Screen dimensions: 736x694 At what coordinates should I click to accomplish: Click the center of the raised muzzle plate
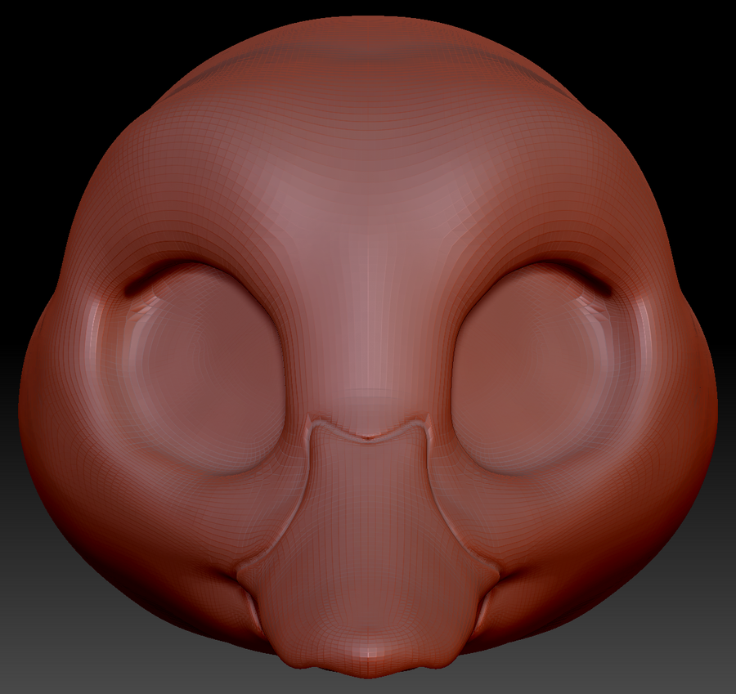pos(368,531)
